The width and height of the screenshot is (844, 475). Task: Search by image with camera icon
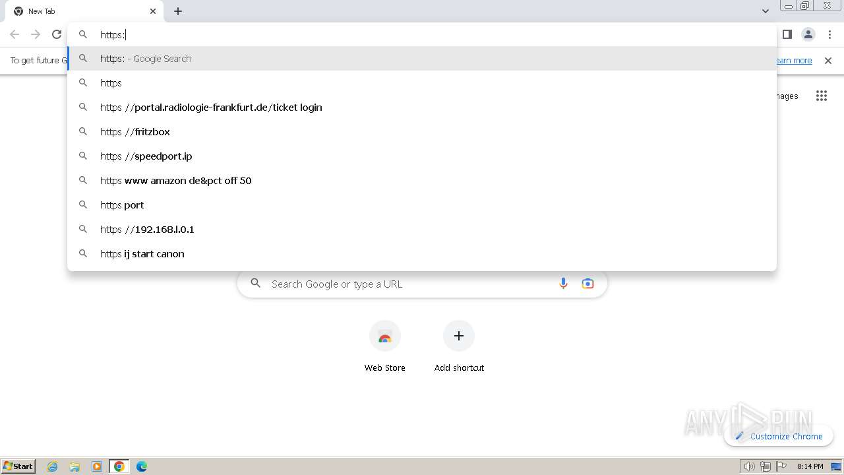[588, 284]
